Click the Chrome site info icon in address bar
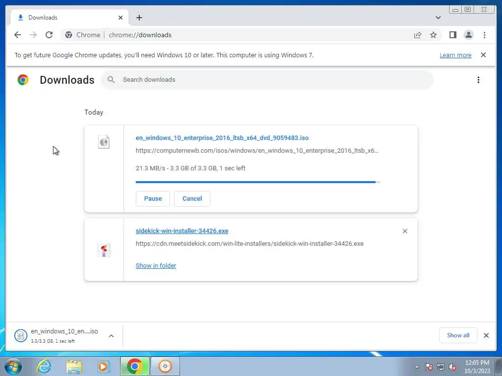Screen dimensions: 502x376 pyautogui.click(x=69, y=35)
